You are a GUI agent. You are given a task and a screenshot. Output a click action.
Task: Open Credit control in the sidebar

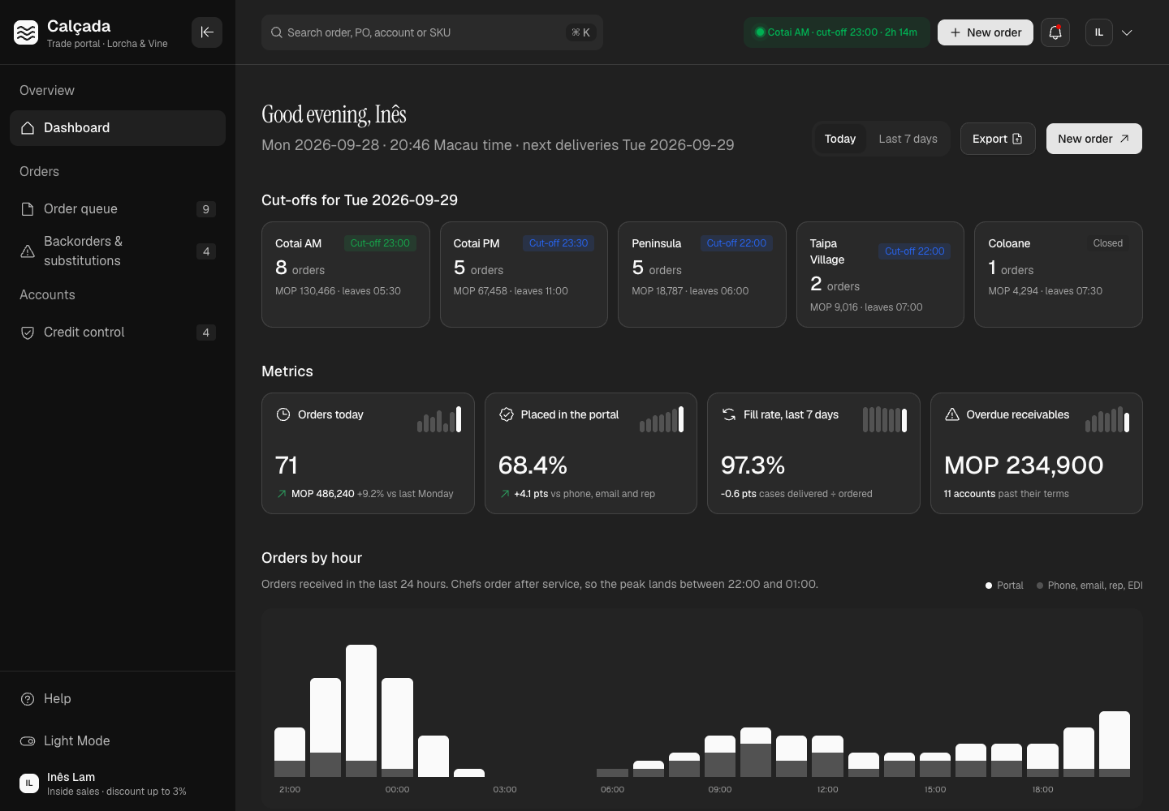pyautogui.click(x=118, y=333)
